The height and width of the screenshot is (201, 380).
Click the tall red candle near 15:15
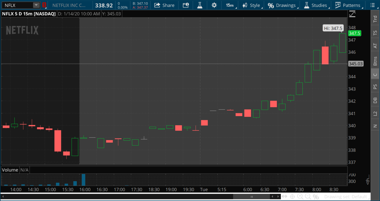tap(58, 141)
